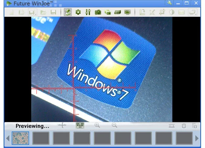The image size is (205, 148).
Task: Open the green gear settings icon
Action: tap(78, 12)
